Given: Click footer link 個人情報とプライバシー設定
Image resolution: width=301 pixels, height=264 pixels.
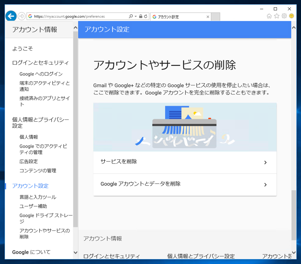Looking at the screenshot, I should point(201,256).
